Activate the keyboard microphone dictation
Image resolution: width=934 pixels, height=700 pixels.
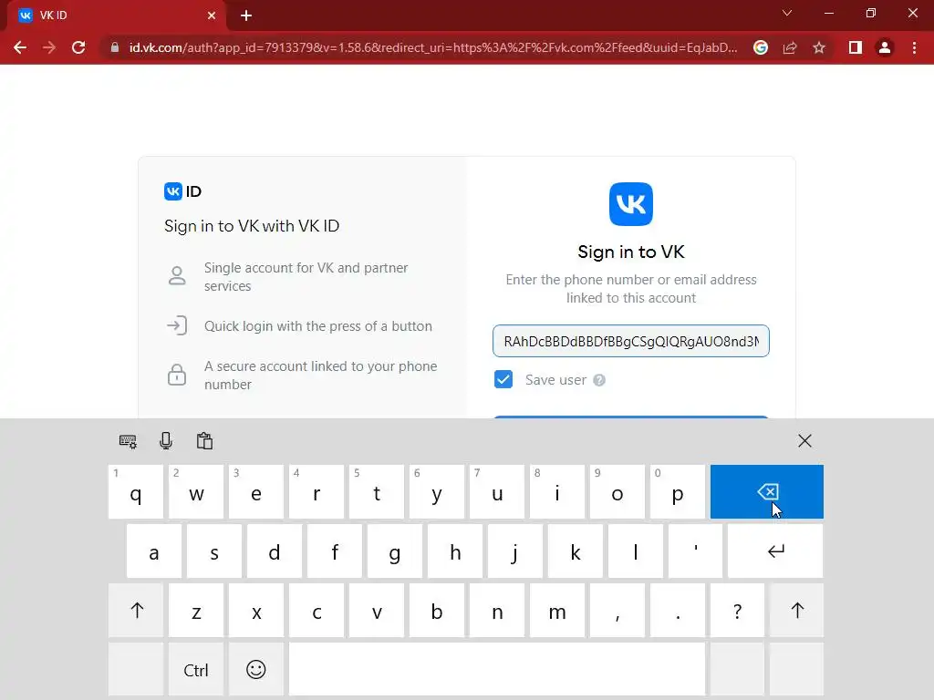click(166, 440)
